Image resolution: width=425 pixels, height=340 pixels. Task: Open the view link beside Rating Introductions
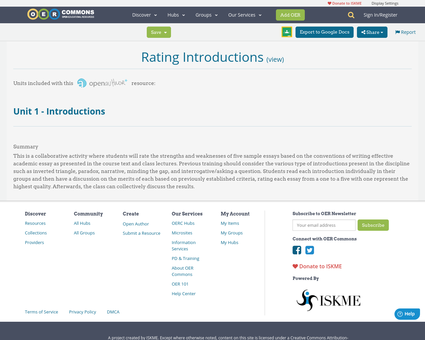tap(275, 59)
